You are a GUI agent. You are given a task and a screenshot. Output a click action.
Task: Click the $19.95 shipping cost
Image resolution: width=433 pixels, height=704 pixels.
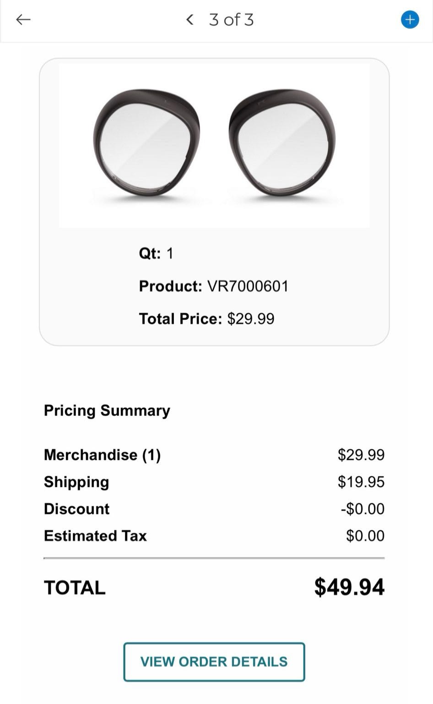pos(361,482)
